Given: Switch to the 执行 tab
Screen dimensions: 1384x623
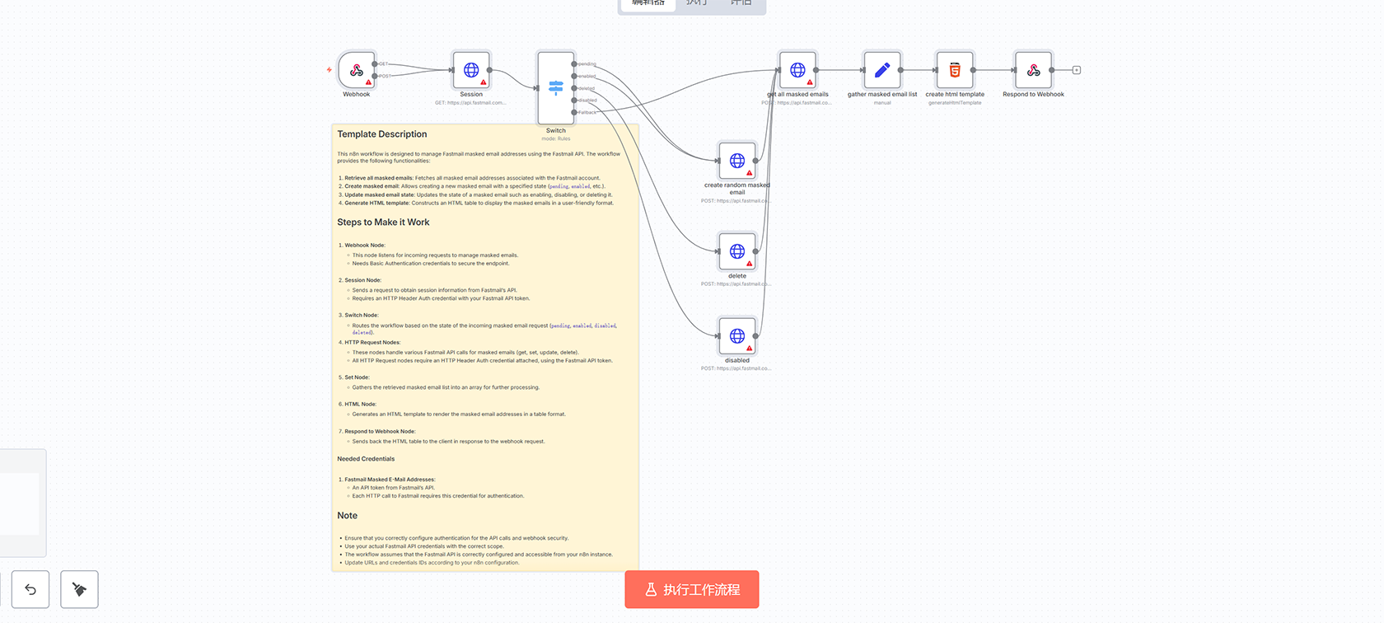Looking at the screenshot, I should (x=697, y=3).
